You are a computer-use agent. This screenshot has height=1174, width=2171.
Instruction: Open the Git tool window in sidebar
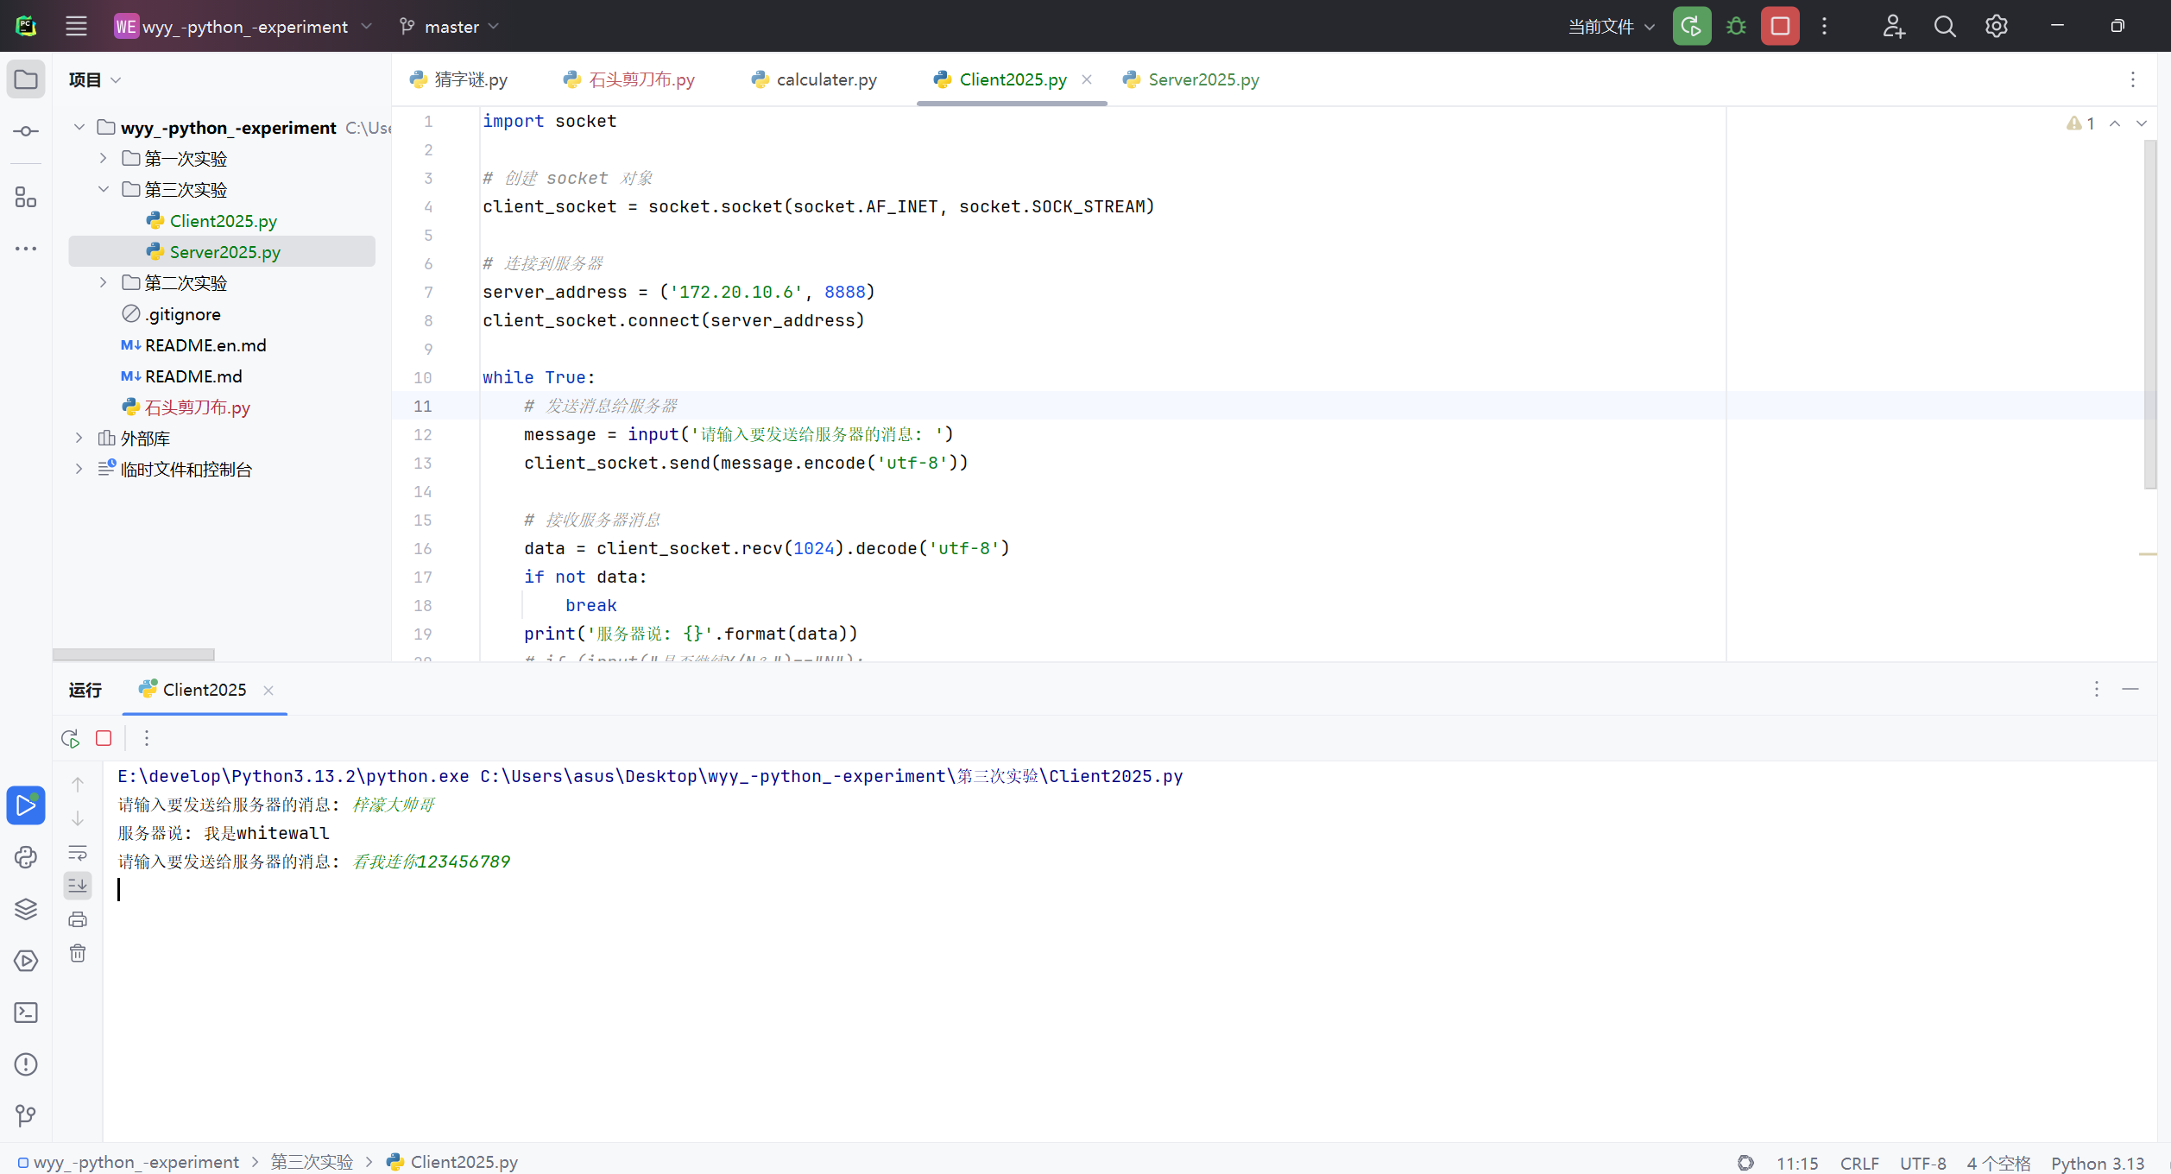(x=26, y=1116)
